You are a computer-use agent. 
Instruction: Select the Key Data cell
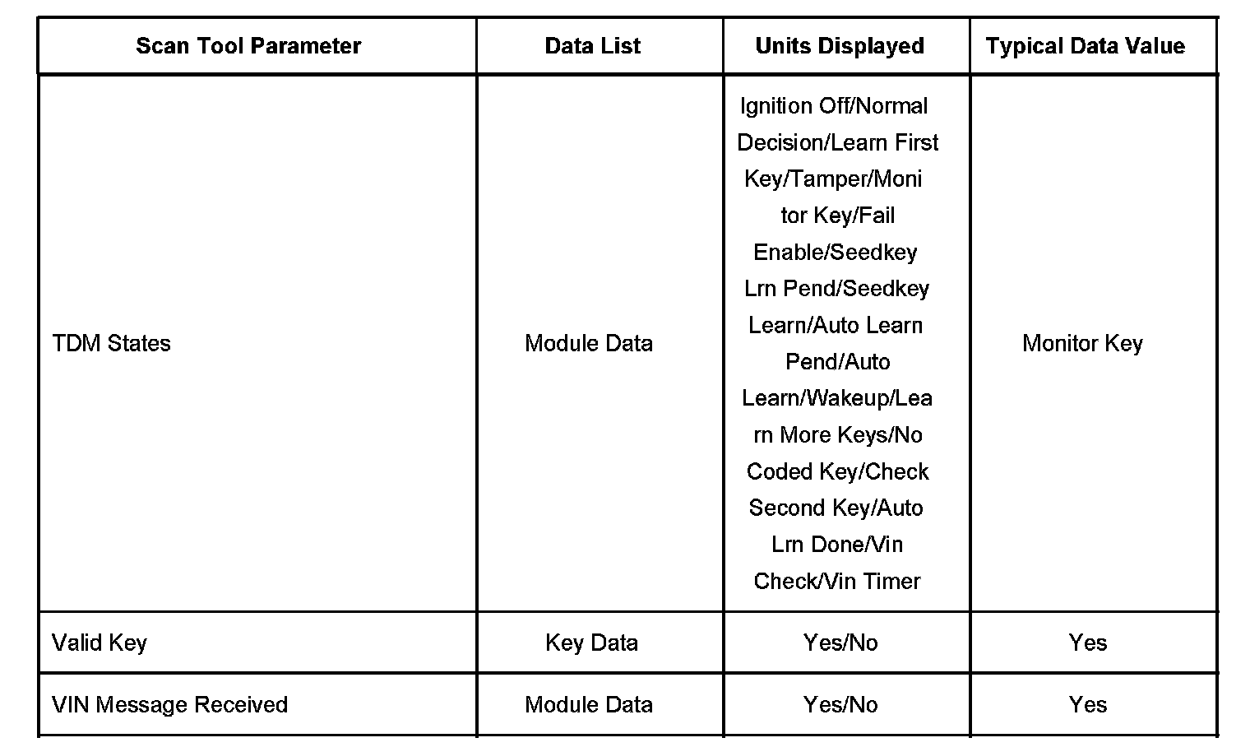click(x=591, y=643)
